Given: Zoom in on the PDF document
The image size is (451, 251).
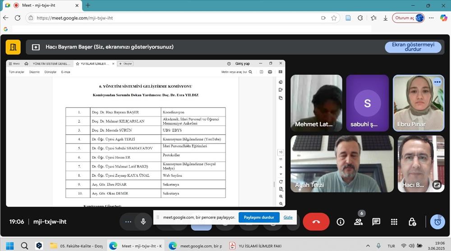Looking at the screenshot, I should tap(281, 197).
